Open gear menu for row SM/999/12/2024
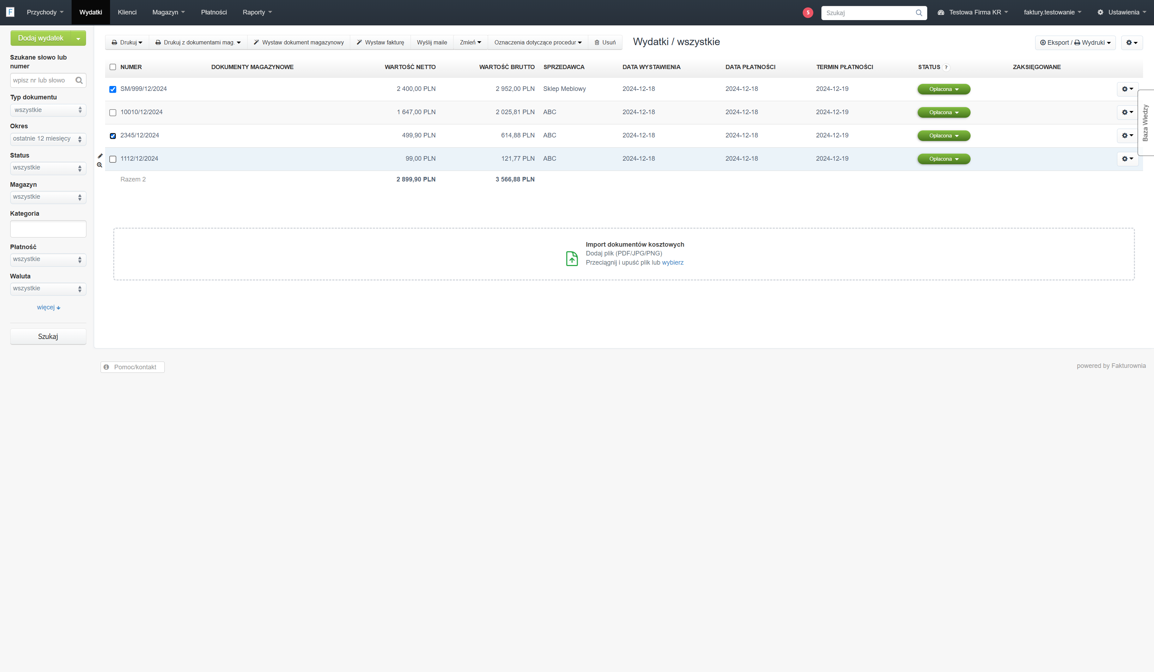Screen dimensions: 1154x672 (x=1128, y=89)
